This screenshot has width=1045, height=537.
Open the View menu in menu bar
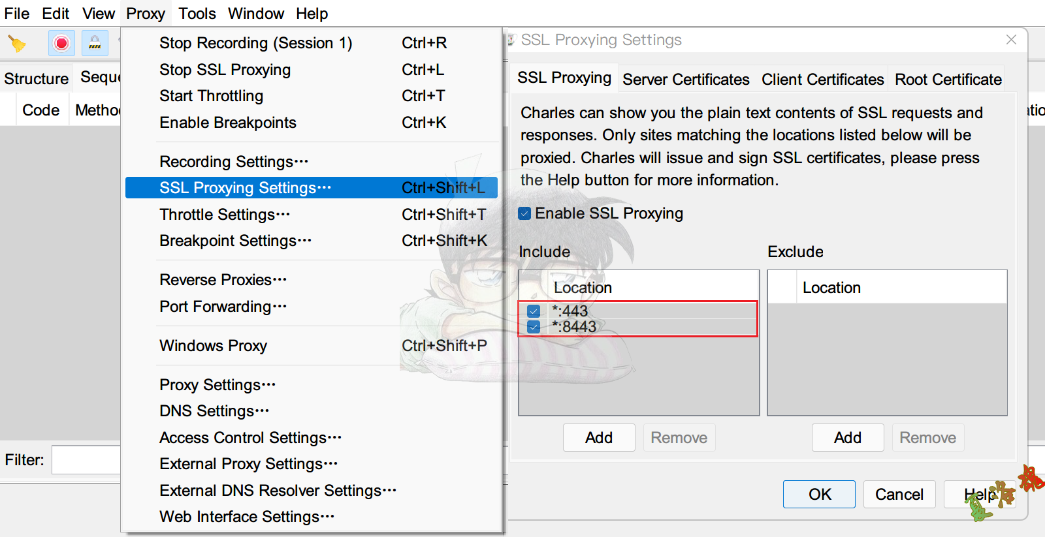[x=99, y=14]
